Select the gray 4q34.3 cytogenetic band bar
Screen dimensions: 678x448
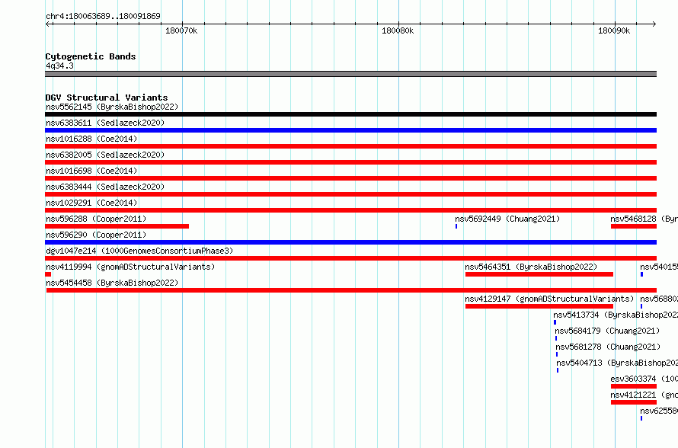click(x=350, y=74)
